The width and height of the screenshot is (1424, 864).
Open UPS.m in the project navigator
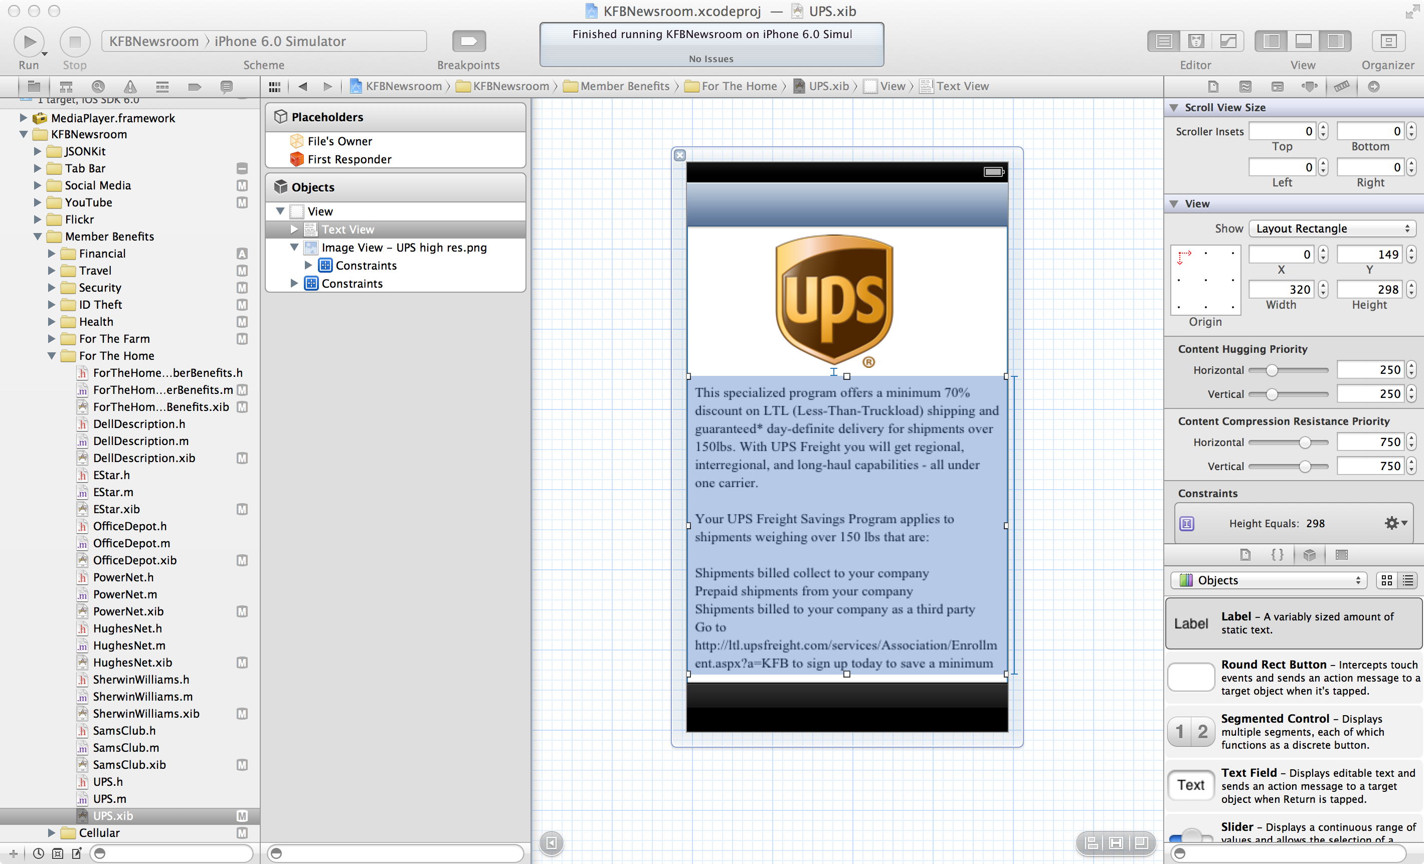pyautogui.click(x=110, y=799)
